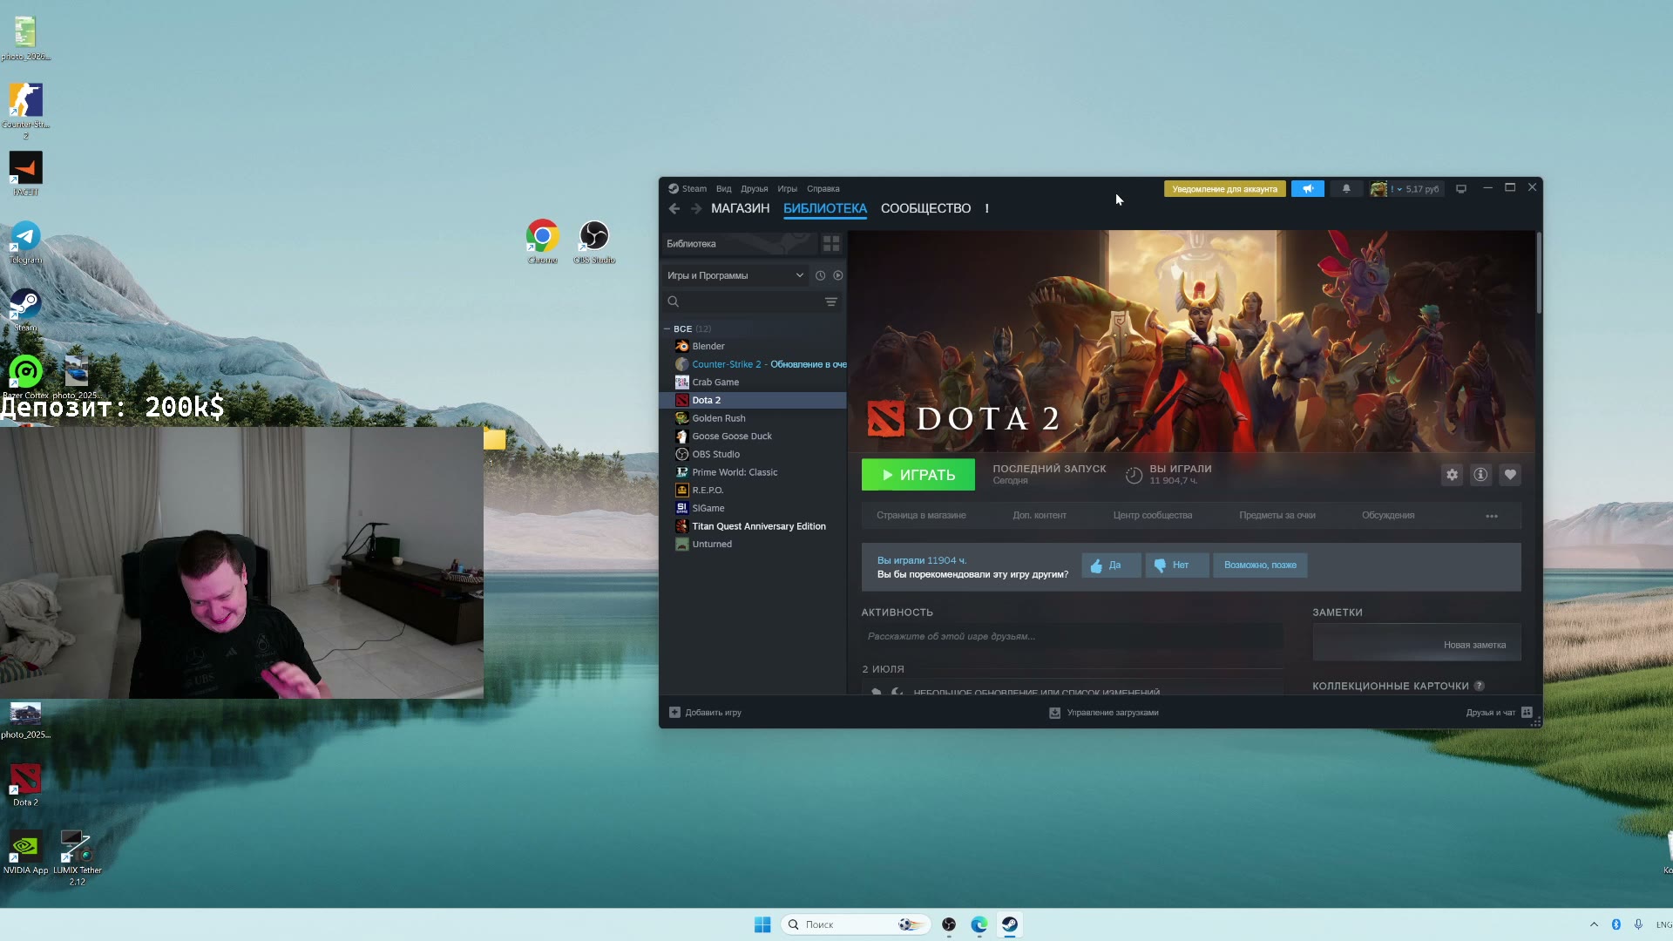This screenshot has width=1673, height=941.
Task: Switch to the БИБЛИОТЕКА tab
Action: coord(825,208)
